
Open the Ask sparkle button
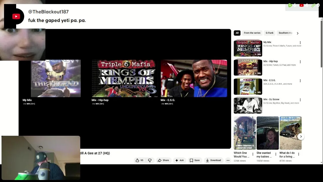pos(179,160)
